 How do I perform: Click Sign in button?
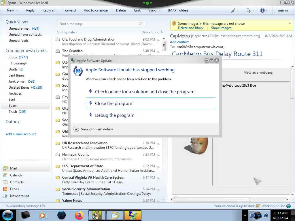tap(282, 10)
